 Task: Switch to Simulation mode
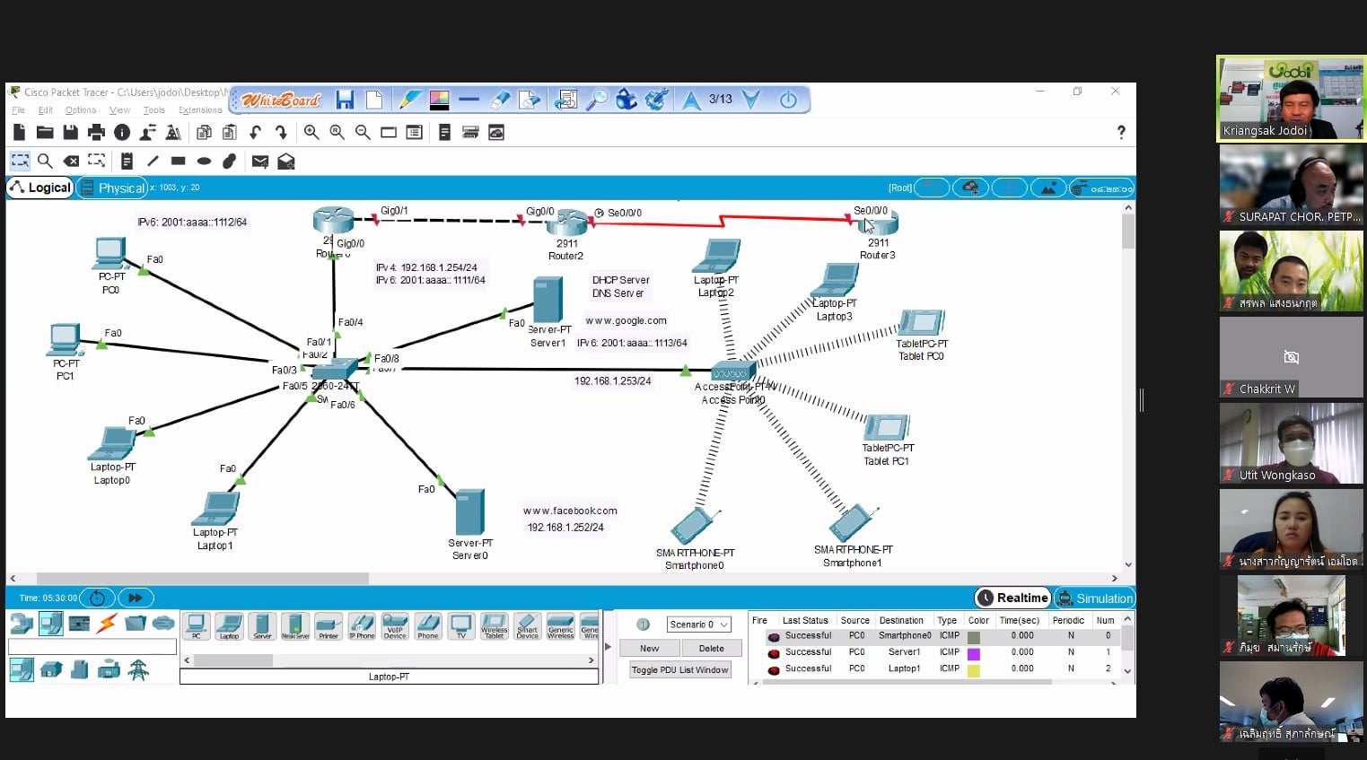[1095, 598]
